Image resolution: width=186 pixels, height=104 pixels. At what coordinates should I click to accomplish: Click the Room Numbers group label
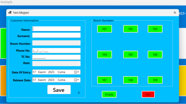click(103, 21)
